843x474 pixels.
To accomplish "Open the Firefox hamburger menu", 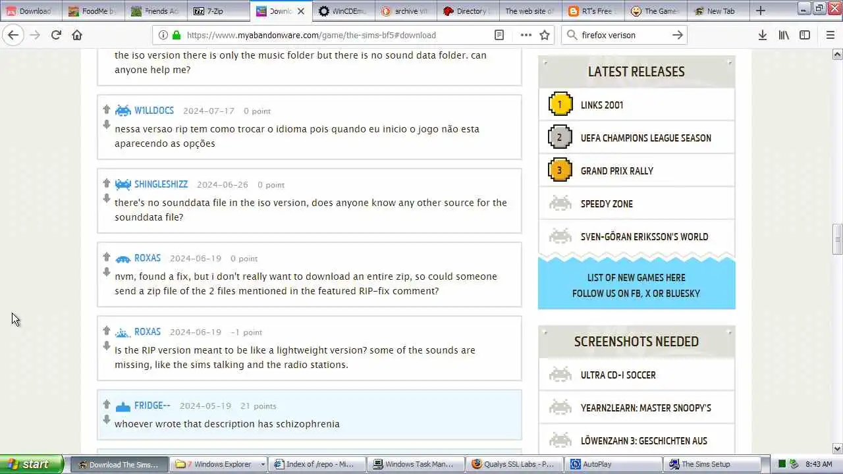I will (830, 35).
